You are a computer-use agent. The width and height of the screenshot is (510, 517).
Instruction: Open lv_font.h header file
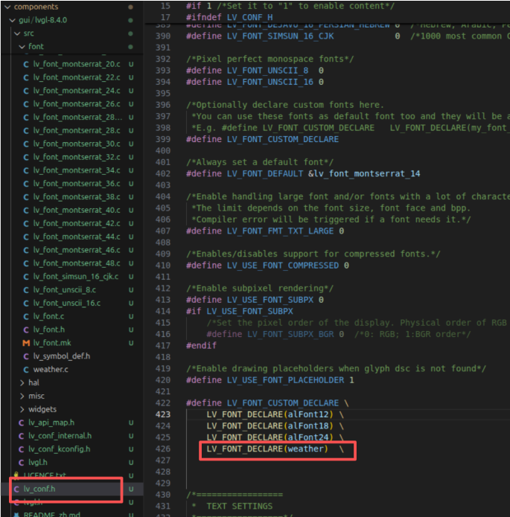[49, 330]
